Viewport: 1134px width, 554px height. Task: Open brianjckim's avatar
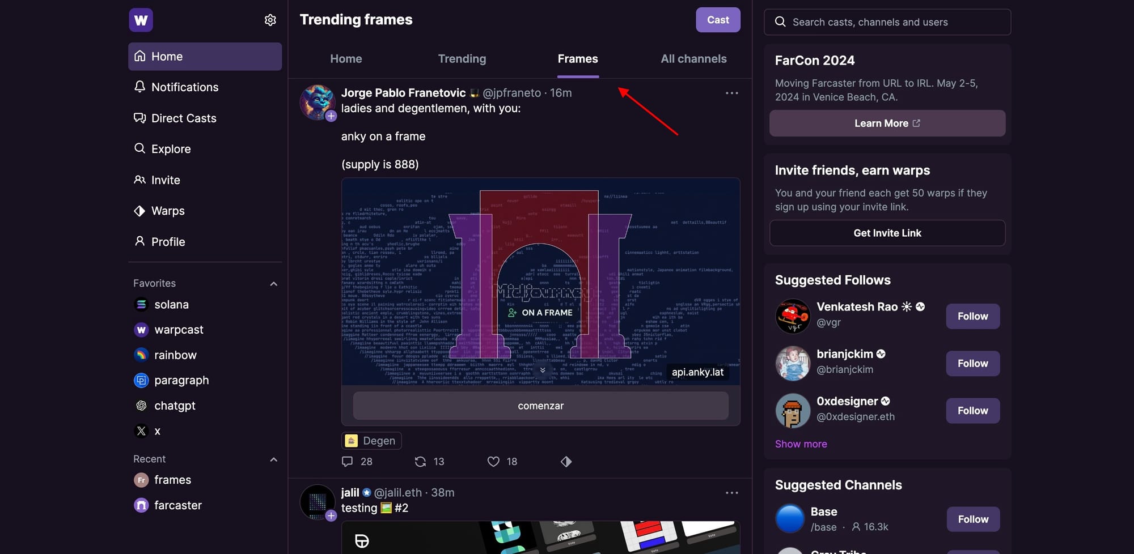[x=793, y=364]
